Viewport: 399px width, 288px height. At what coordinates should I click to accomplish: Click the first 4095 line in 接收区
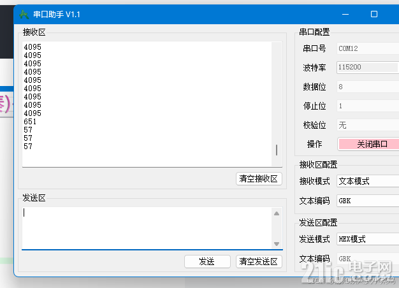tap(33, 47)
